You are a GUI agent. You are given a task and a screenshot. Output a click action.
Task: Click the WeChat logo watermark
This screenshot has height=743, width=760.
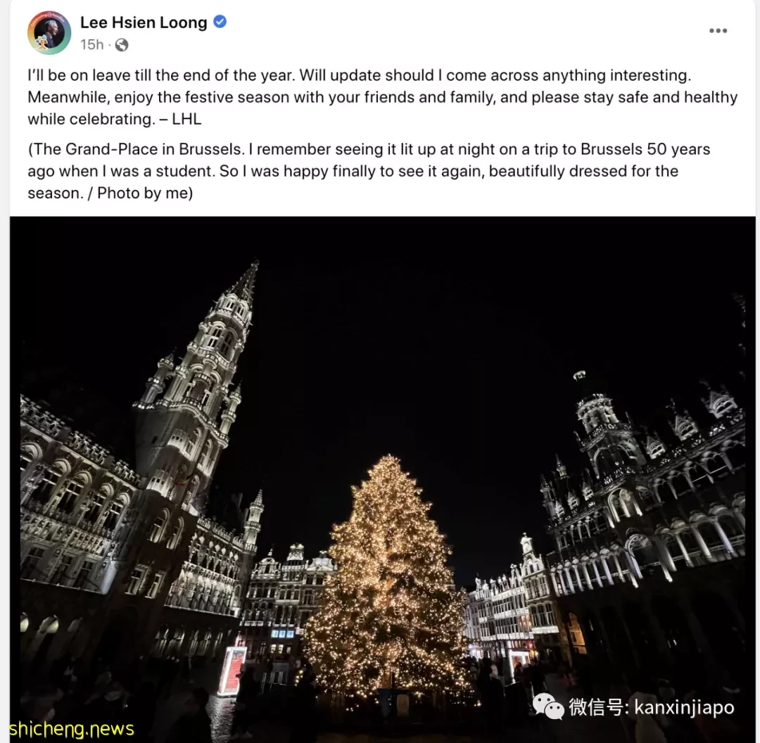pyautogui.click(x=548, y=706)
